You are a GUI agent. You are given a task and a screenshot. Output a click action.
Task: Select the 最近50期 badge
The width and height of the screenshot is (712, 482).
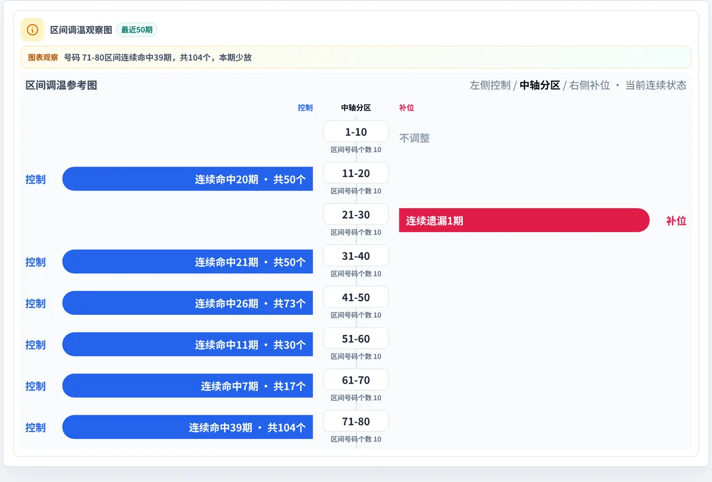tap(137, 29)
